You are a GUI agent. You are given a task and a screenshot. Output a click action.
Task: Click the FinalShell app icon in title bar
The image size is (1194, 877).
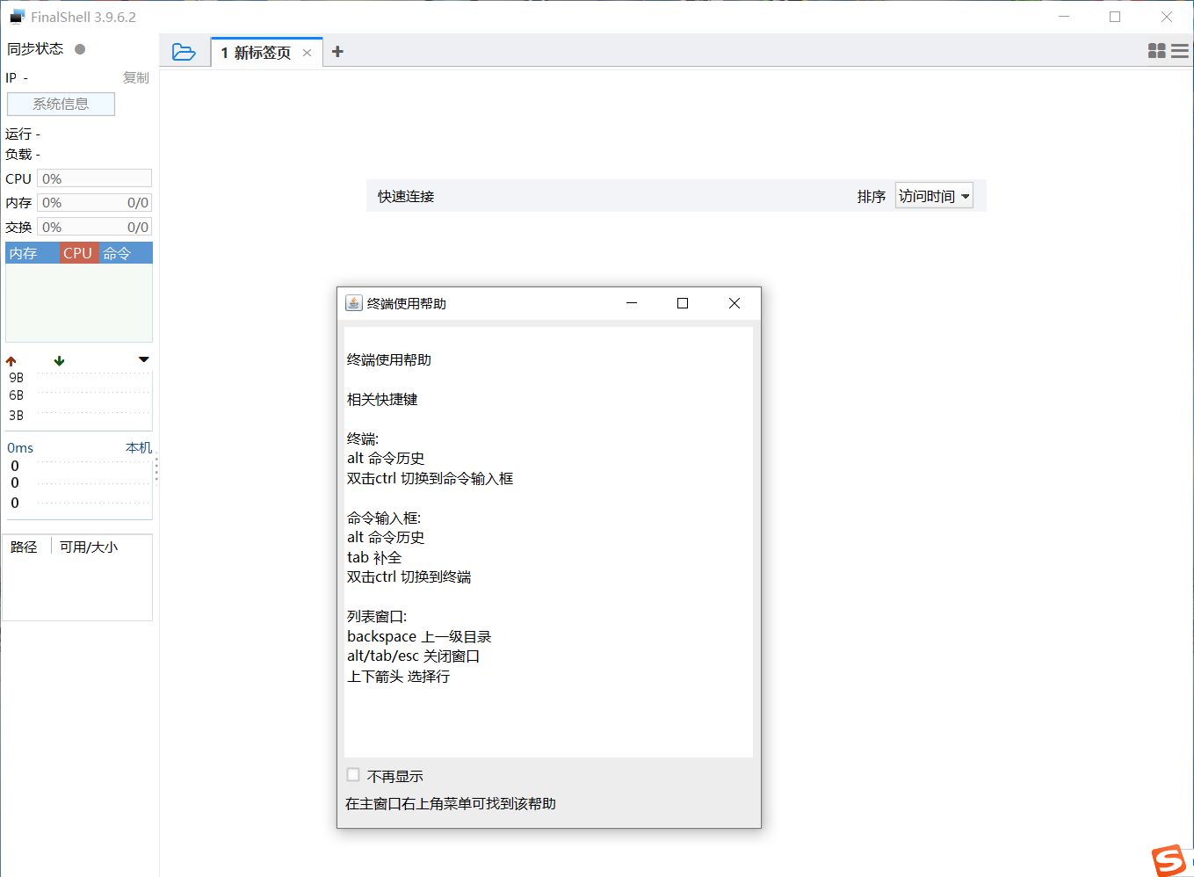18,17
